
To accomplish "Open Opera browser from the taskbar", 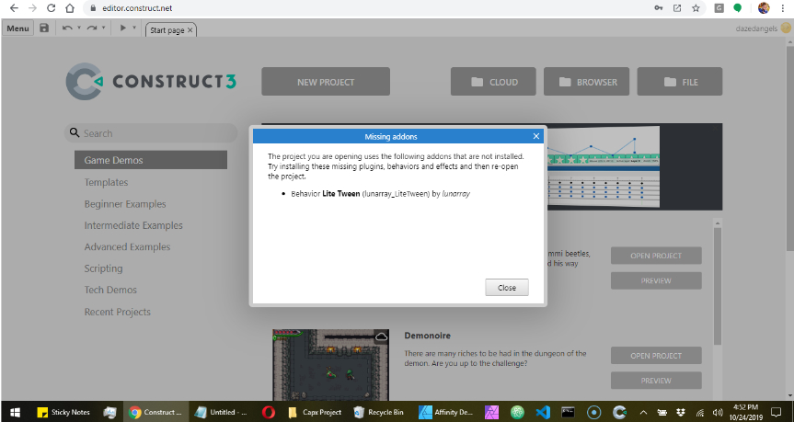I will 269,412.
